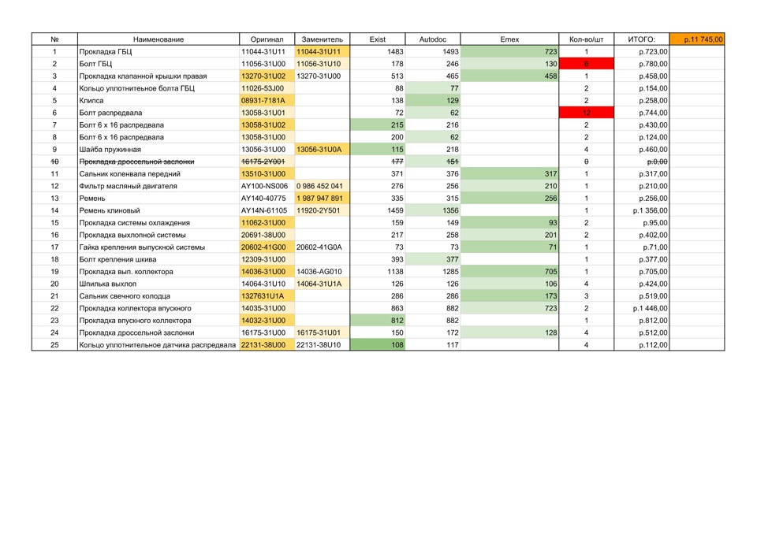Click part number AY14N-61105
The width and height of the screenshot is (757, 535).
click(267, 210)
